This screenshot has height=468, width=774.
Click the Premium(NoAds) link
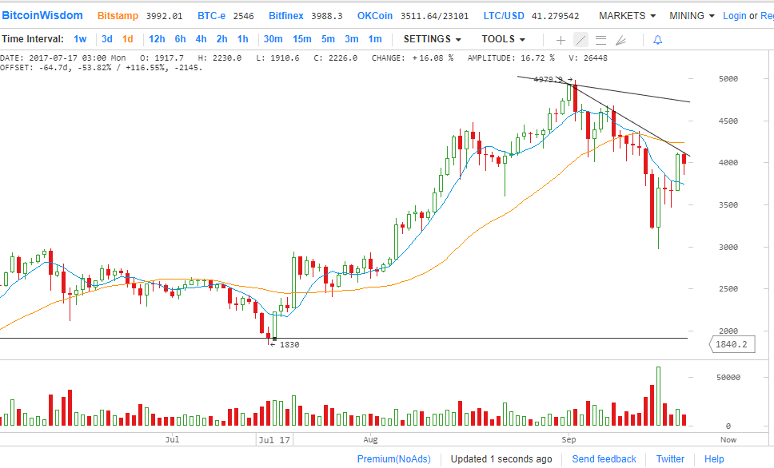393,459
